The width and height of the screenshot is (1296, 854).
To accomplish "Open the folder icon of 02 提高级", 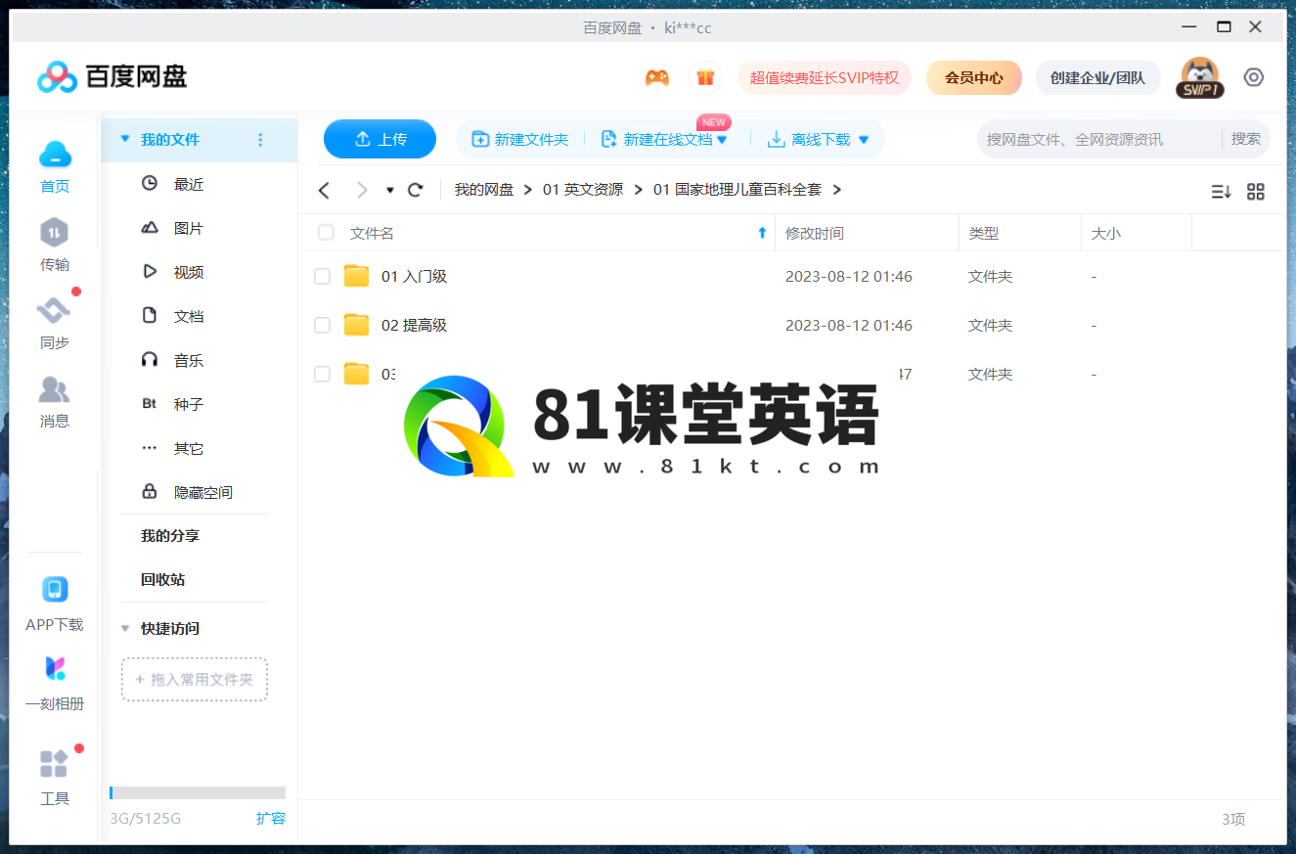I will coord(357,325).
